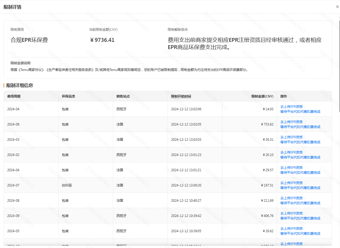This screenshot has height=248, width=340.
Task: Click the 纺织品 category cell
Action: click(x=67, y=185)
